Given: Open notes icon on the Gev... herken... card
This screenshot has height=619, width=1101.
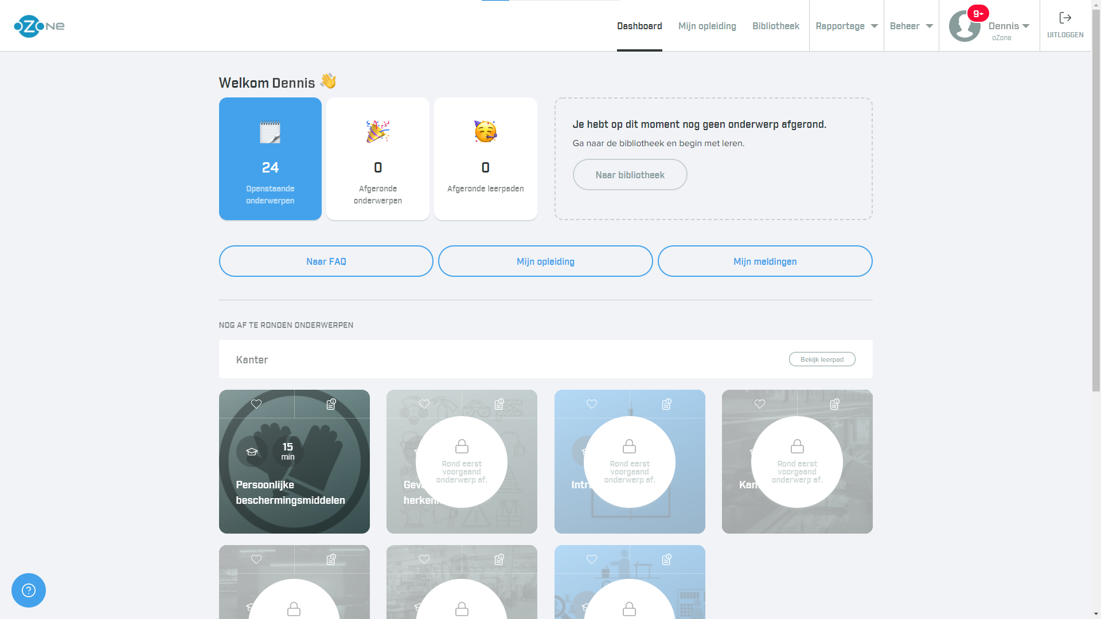Looking at the screenshot, I should [x=499, y=404].
